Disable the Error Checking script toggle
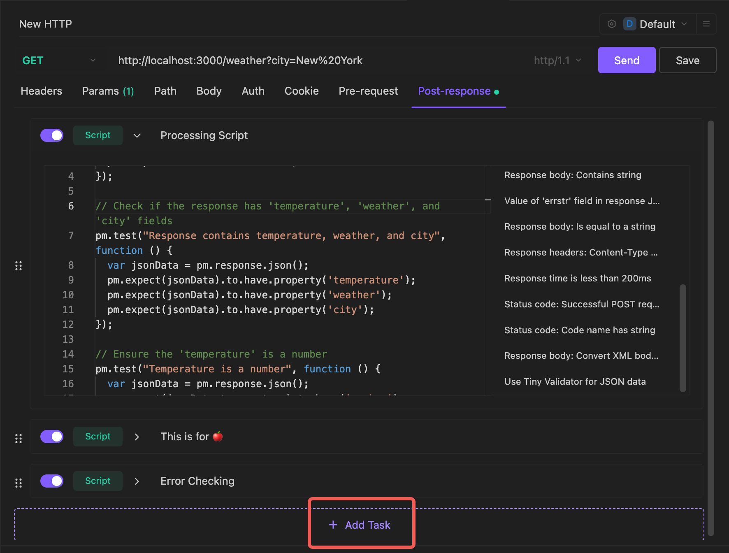This screenshot has height=553, width=729. pyautogui.click(x=52, y=481)
